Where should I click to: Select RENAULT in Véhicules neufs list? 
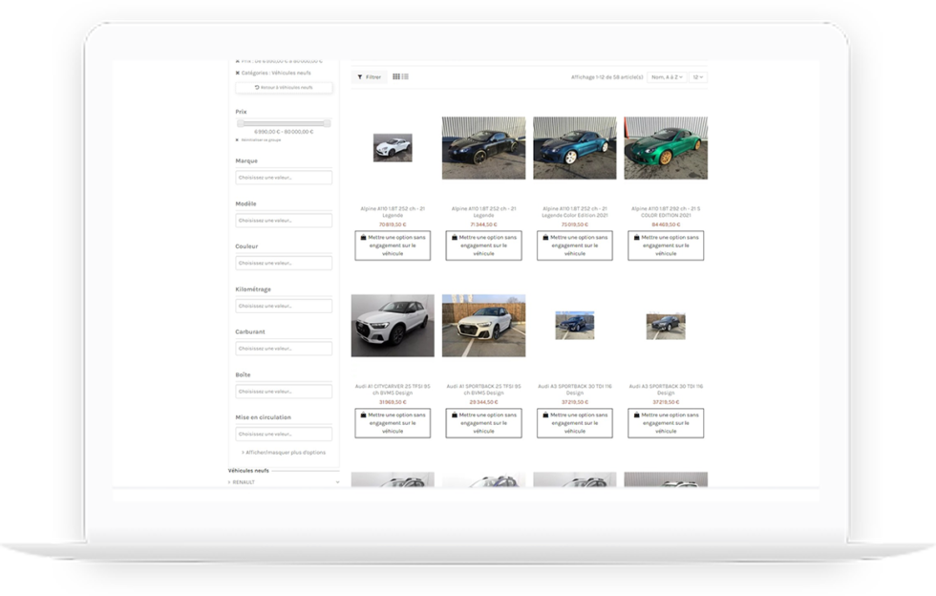244,482
